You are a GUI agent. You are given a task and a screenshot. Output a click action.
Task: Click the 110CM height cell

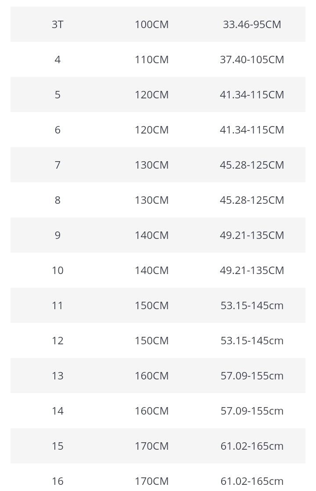click(151, 60)
